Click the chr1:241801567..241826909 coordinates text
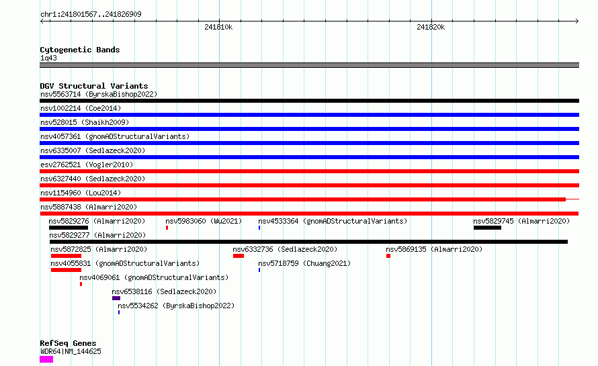 tap(91, 14)
